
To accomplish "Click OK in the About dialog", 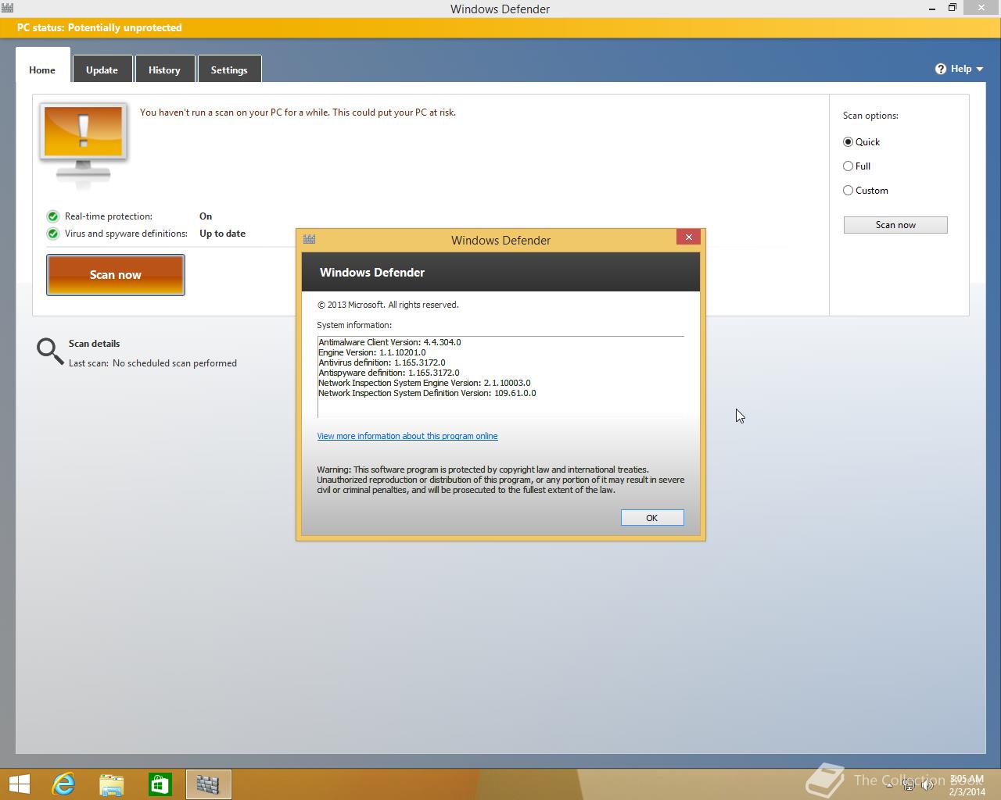I will pos(652,518).
